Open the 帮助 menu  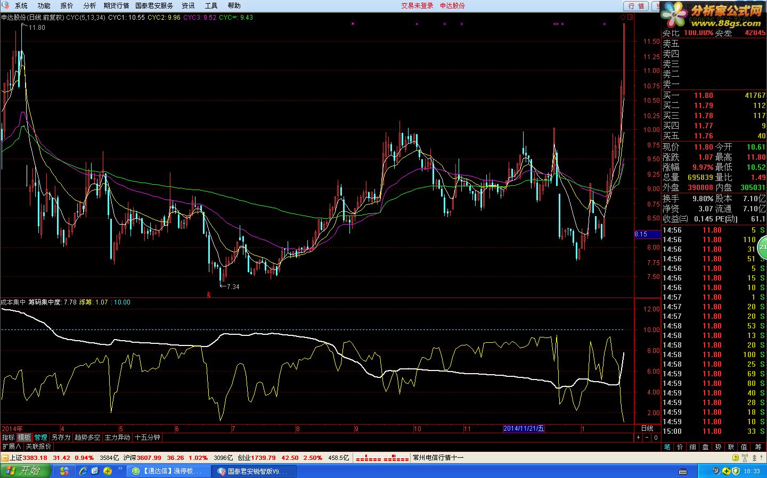coord(234,6)
